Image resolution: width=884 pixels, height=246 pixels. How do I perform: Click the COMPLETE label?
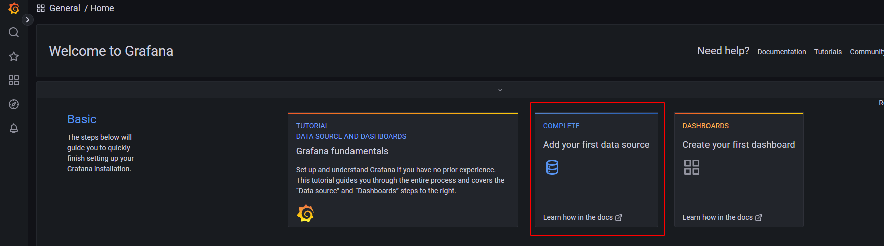(x=561, y=126)
